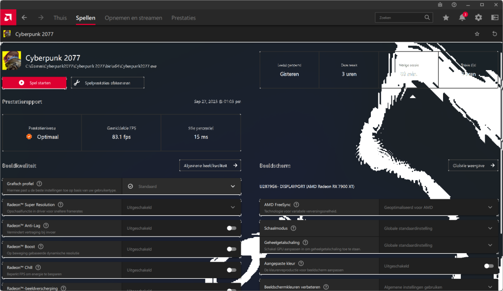Viewport: 503px width, 291px height.
Task: Click the Beeldscherm section heading
Action: [275, 166]
